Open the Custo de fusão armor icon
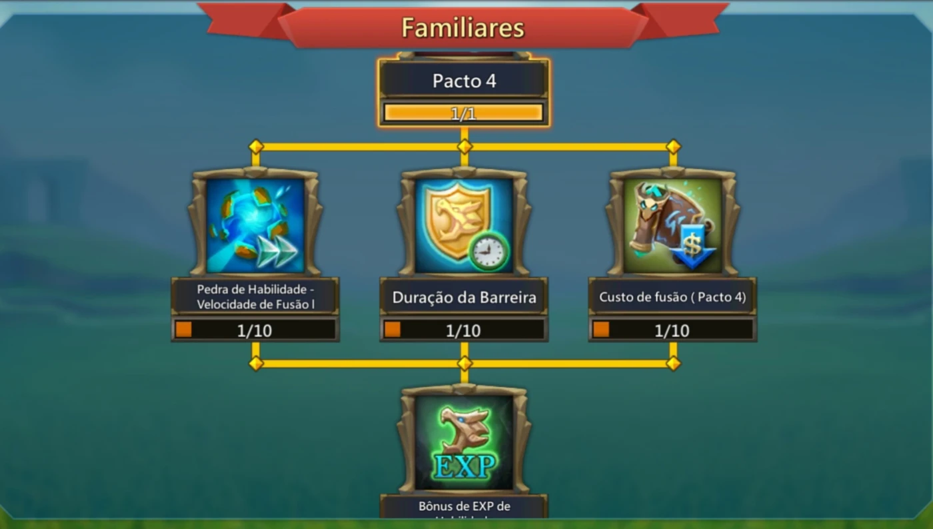Viewport: 933px width, 529px height. point(672,225)
